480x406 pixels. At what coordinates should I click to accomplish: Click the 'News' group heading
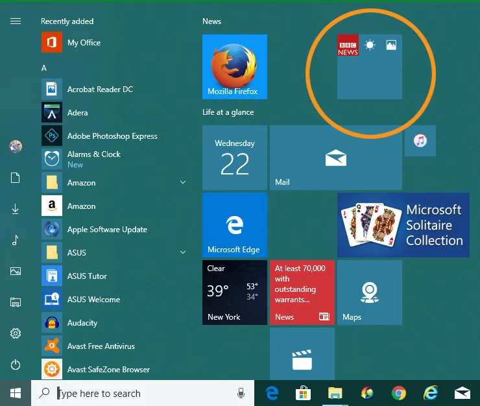click(x=211, y=21)
